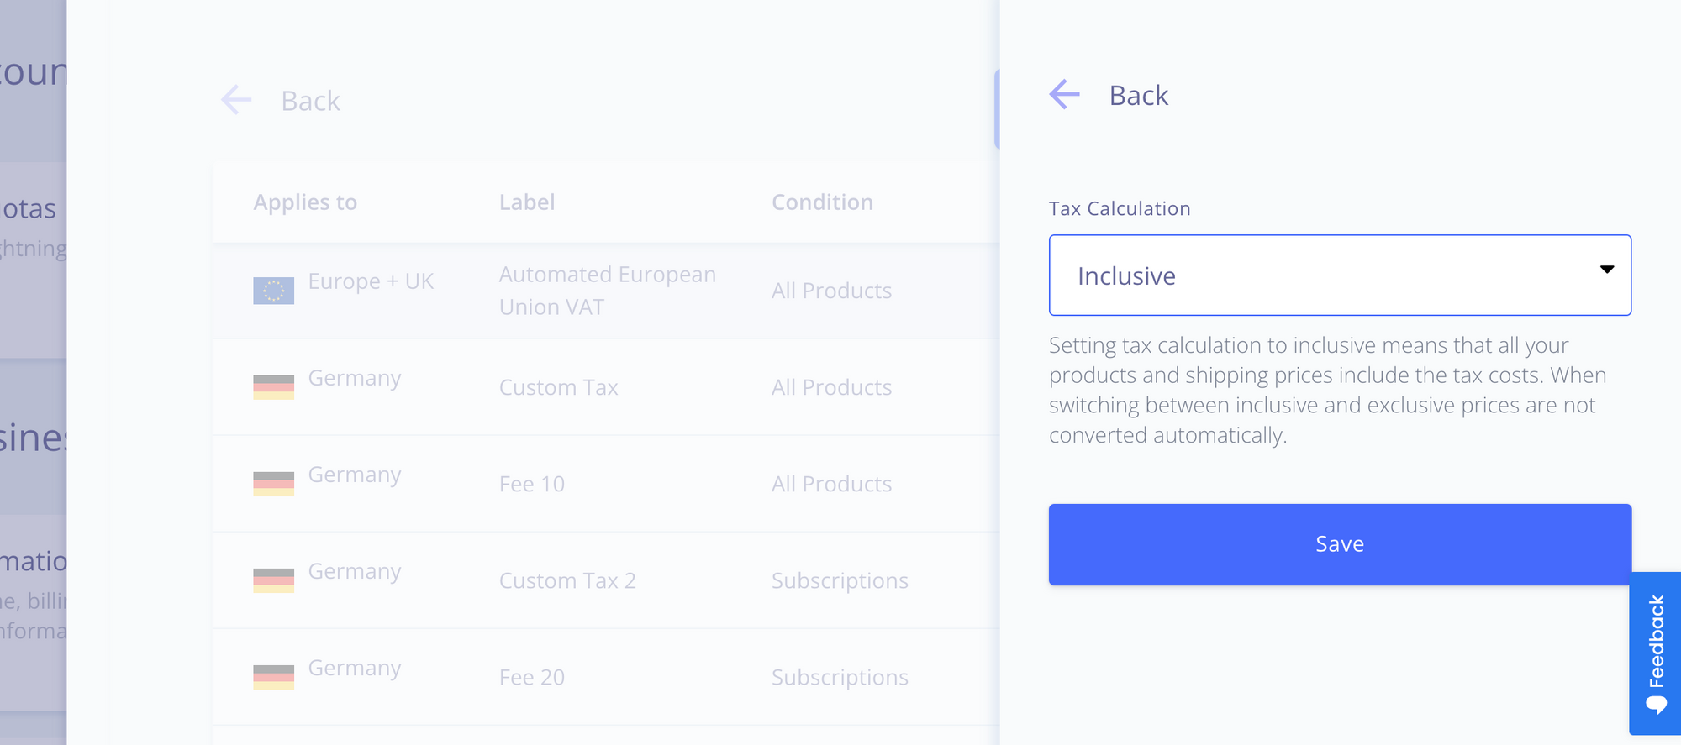The width and height of the screenshot is (1681, 745).
Task: Click the Feedback speech bubble icon
Action: point(1656,704)
